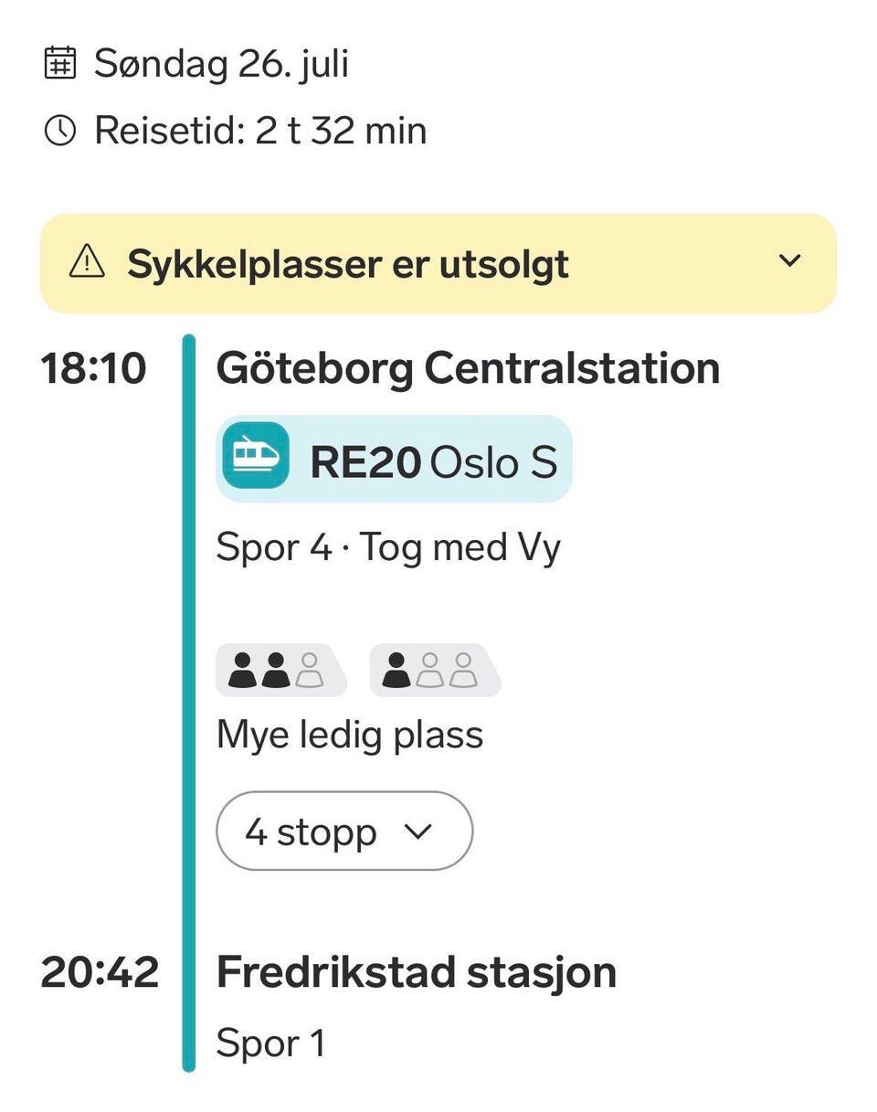Click the clock icon next to Reisetid
Image resolution: width=877 pixels, height=1112 pixels.
59,131
